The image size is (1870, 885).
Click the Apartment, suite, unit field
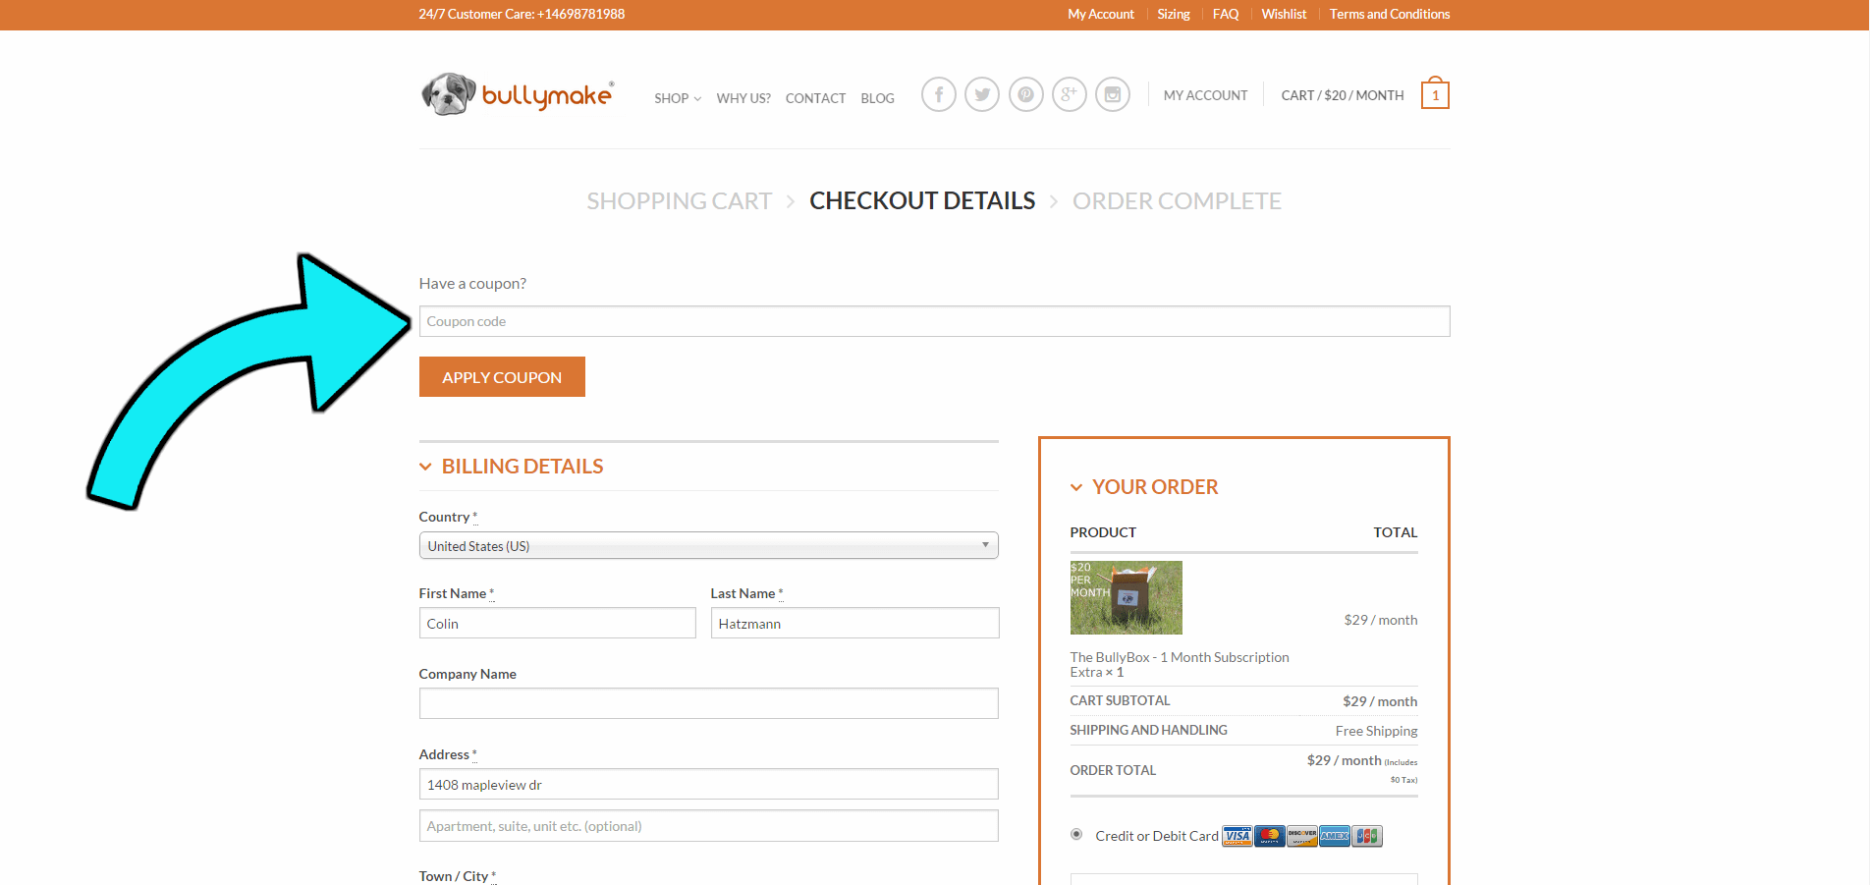[708, 825]
